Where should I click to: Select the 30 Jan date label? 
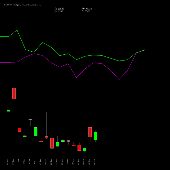(x=73, y=162)
